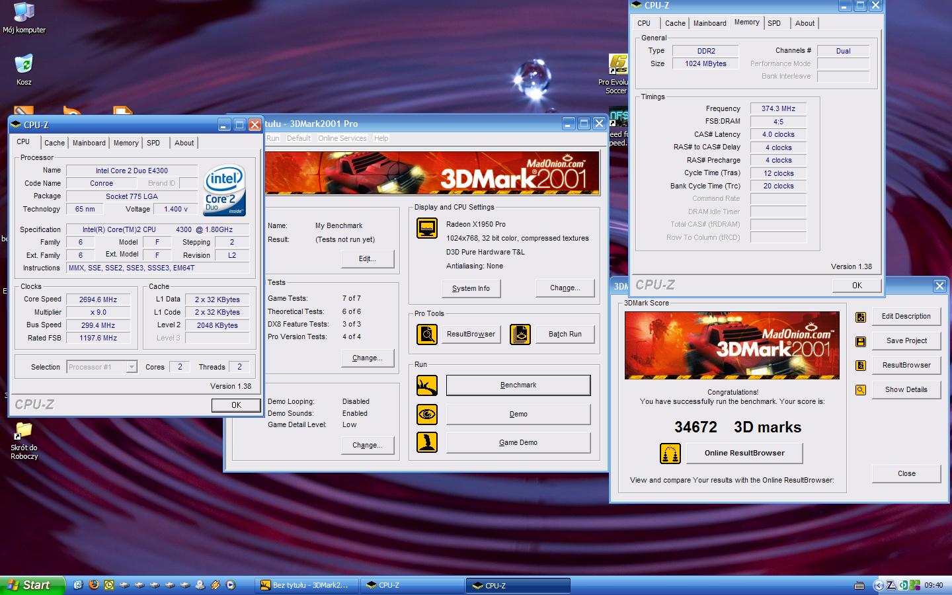Click the System Info button
This screenshot has height=595, width=952.
click(471, 288)
